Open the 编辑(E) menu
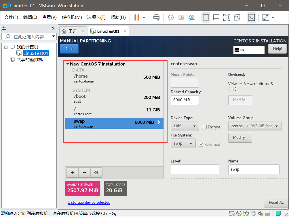The image size is (289, 217). pyautogui.click(x=30, y=17)
